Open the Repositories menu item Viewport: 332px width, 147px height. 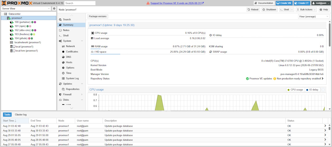[x=71, y=89]
